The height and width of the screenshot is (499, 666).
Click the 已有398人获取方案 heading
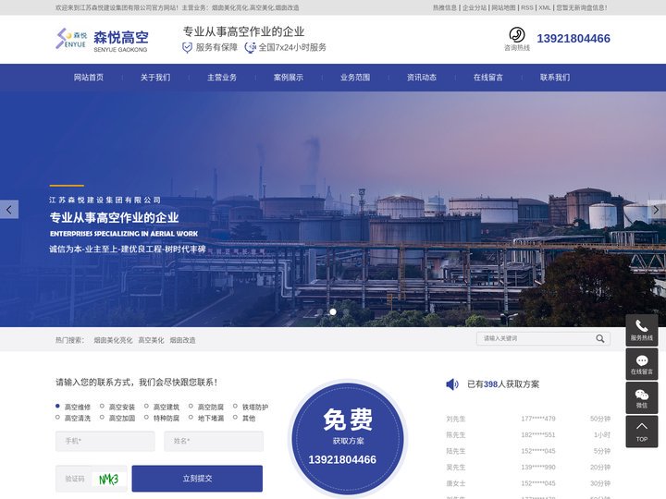(x=503, y=384)
